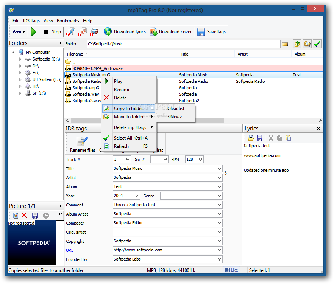Add picture icon in Picture panel
334x284 pixels.
[x=16, y=216]
